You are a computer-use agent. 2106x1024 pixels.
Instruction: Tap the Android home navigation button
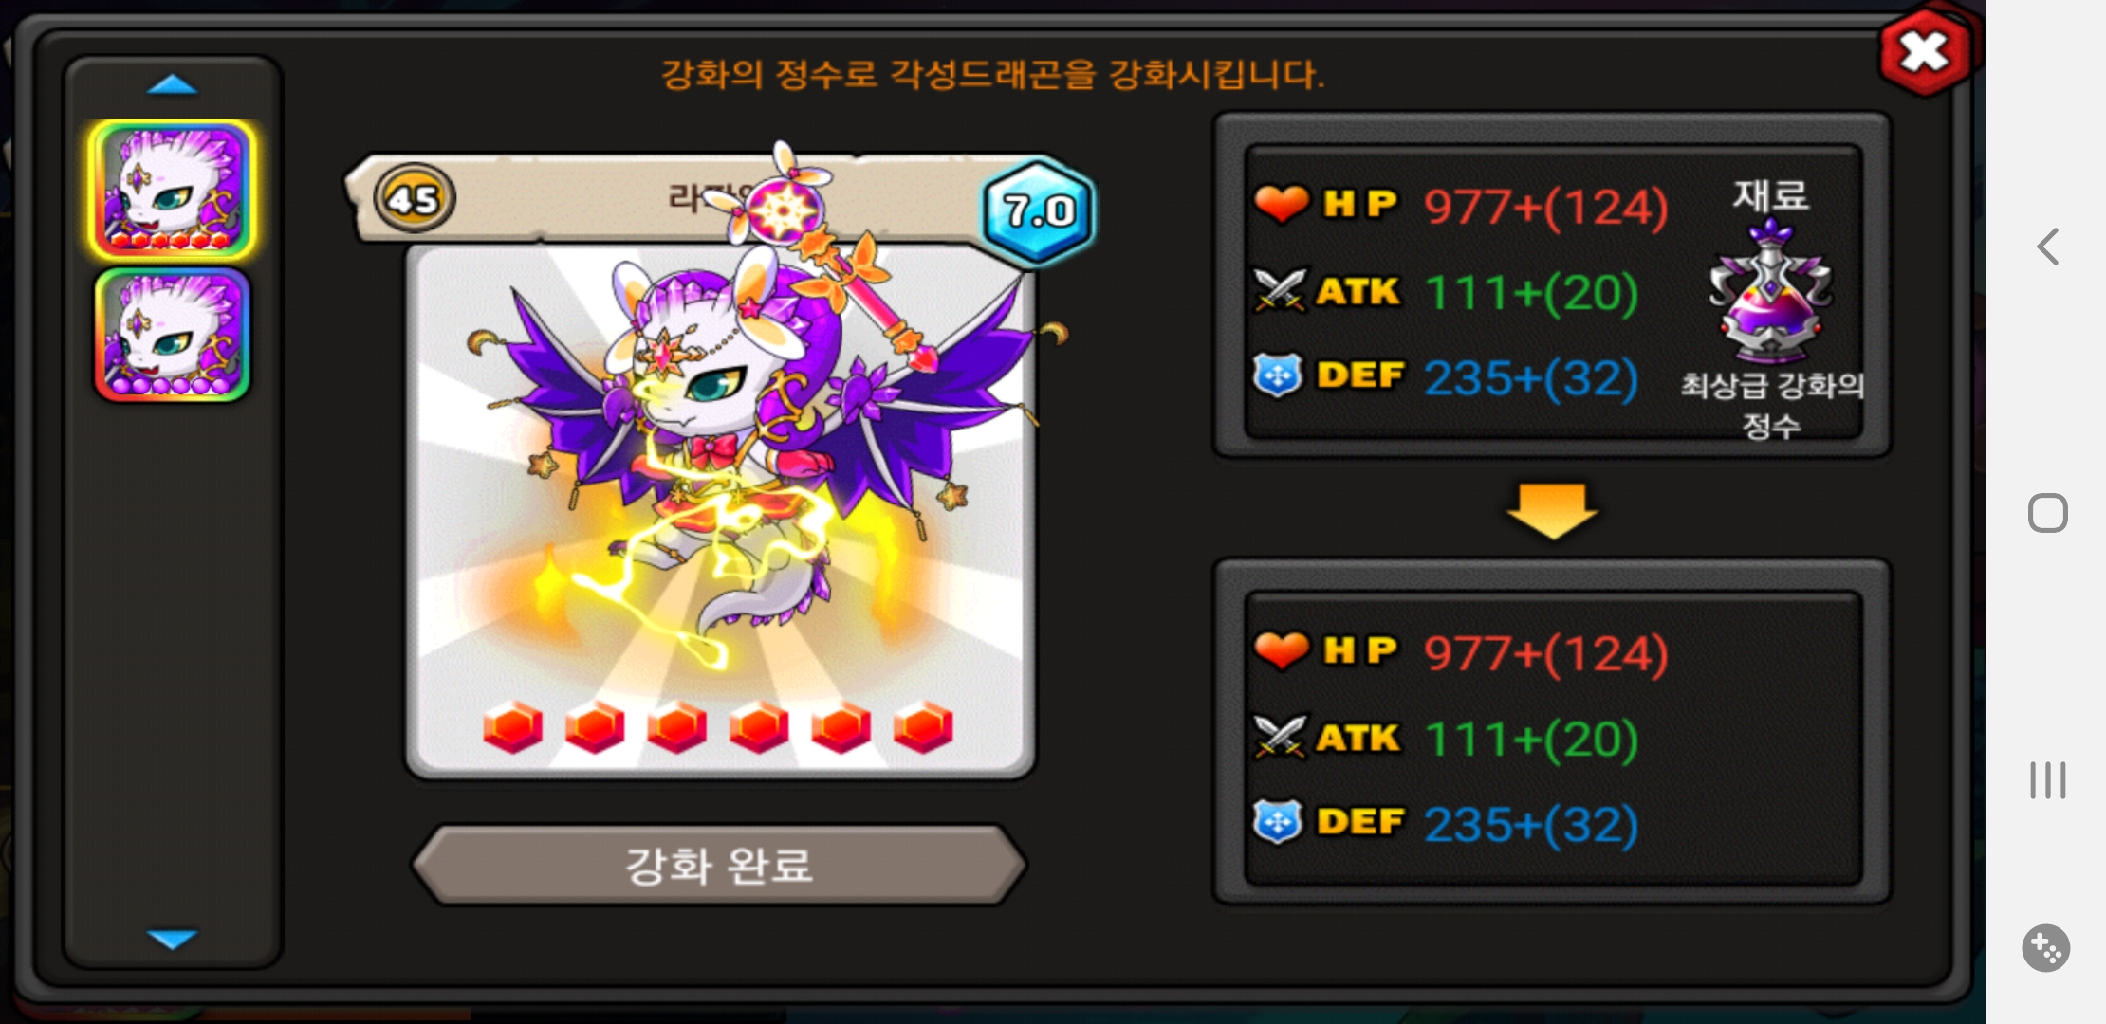(2047, 513)
